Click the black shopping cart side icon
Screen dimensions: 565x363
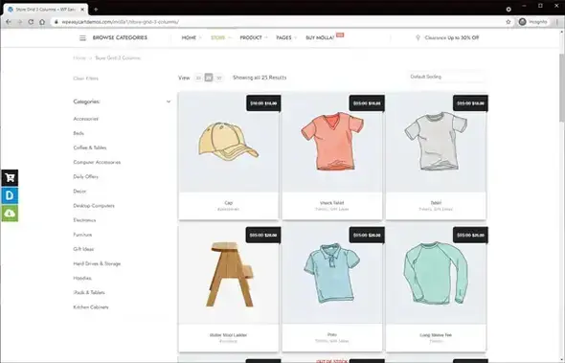point(10,178)
